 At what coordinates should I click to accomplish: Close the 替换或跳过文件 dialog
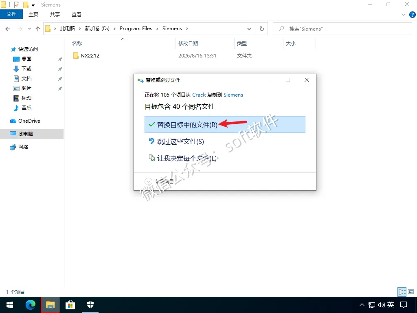306,80
